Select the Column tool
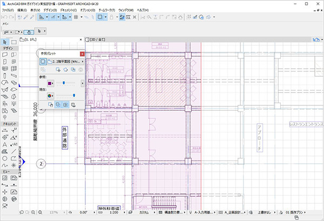This screenshot has width=324, height=221. pyautogui.click(x=5, y=76)
